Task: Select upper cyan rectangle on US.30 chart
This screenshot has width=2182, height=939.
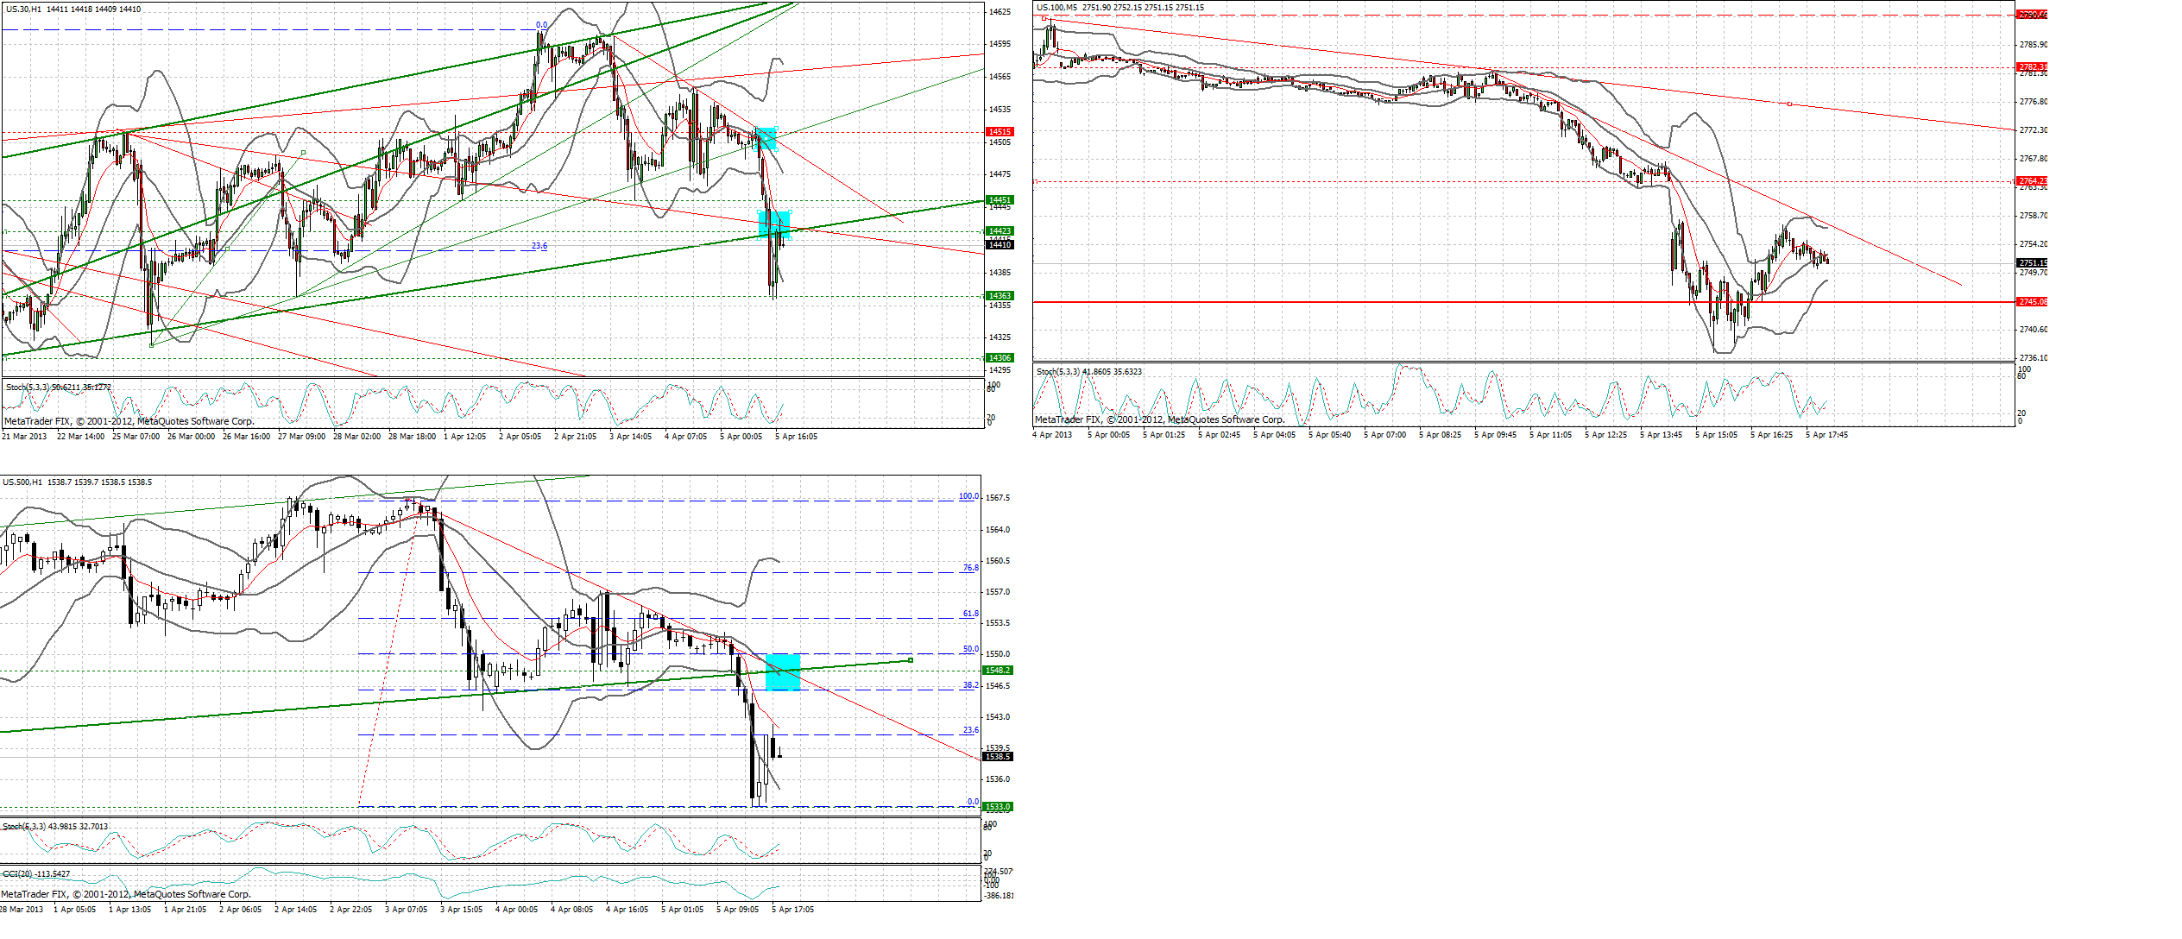Action: 766,138
